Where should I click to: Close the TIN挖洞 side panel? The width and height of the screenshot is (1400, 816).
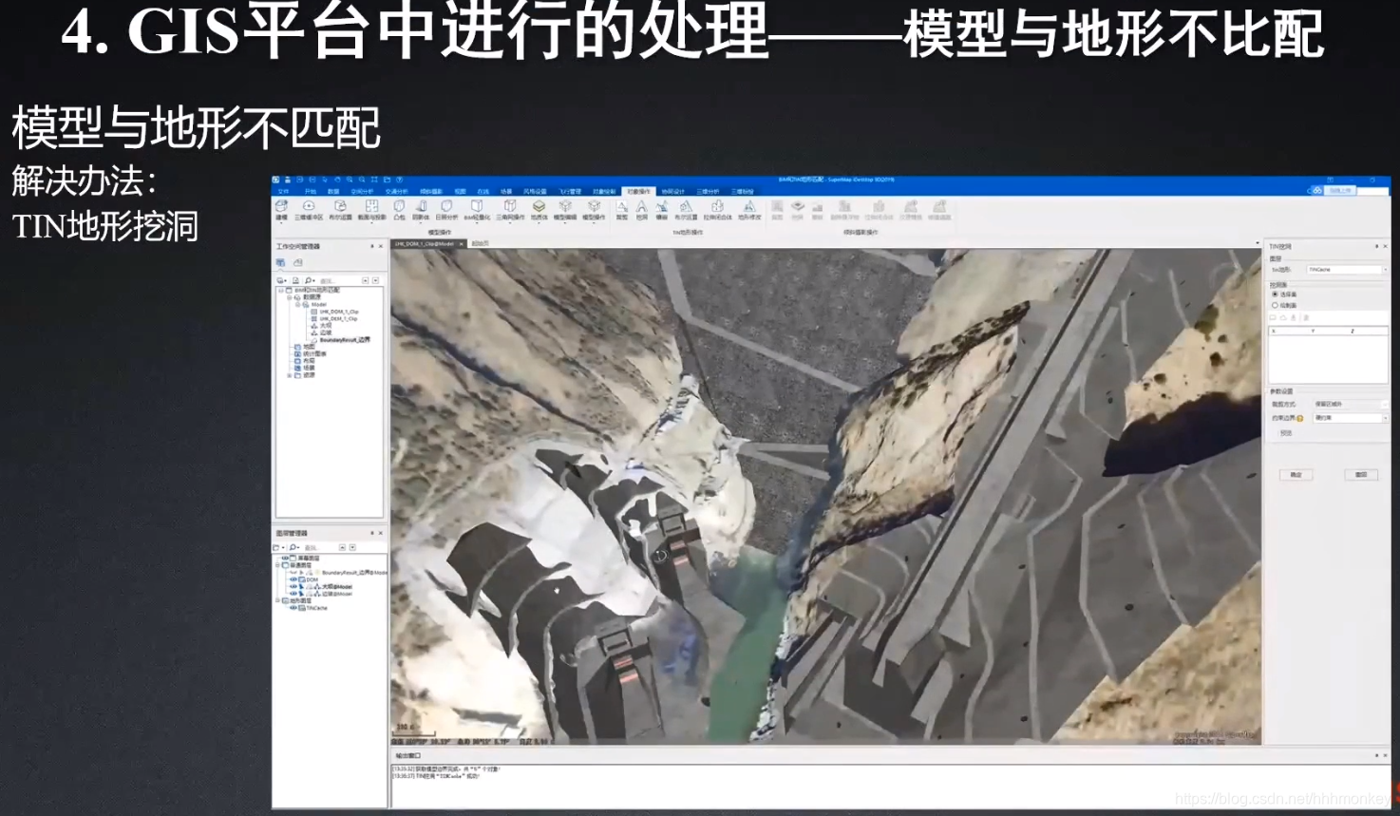pyautogui.click(x=1385, y=246)
